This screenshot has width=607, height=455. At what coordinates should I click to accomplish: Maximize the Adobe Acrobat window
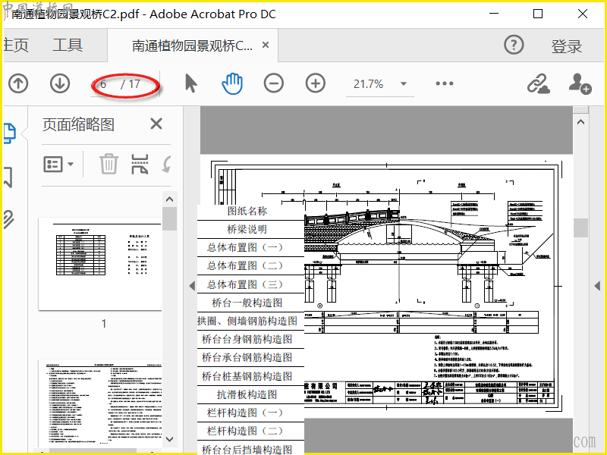[x=538, y=14]
